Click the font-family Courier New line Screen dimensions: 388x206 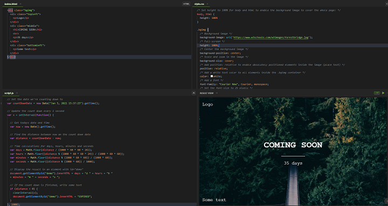pos(234,84)
